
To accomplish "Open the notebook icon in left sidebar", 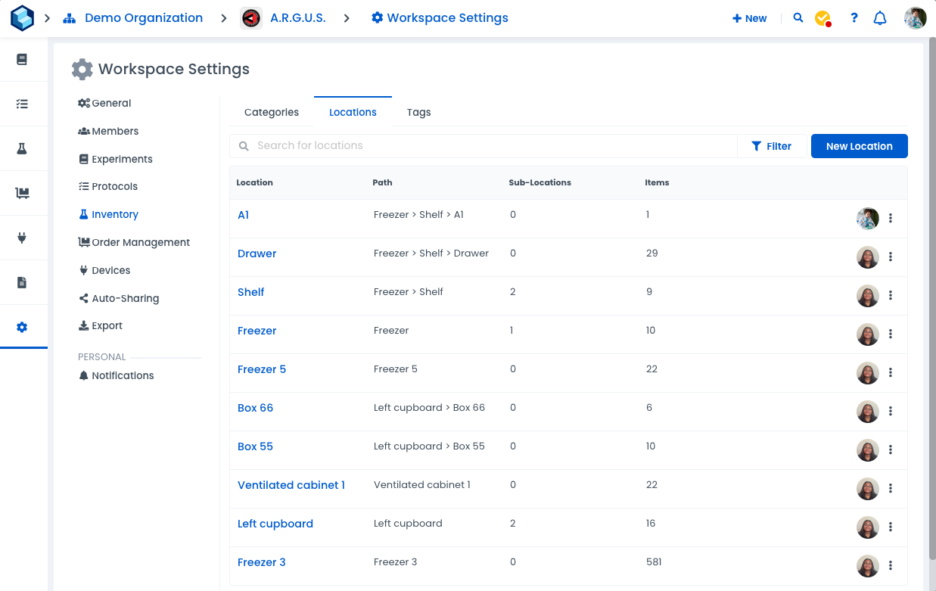I will pos(22,60).
